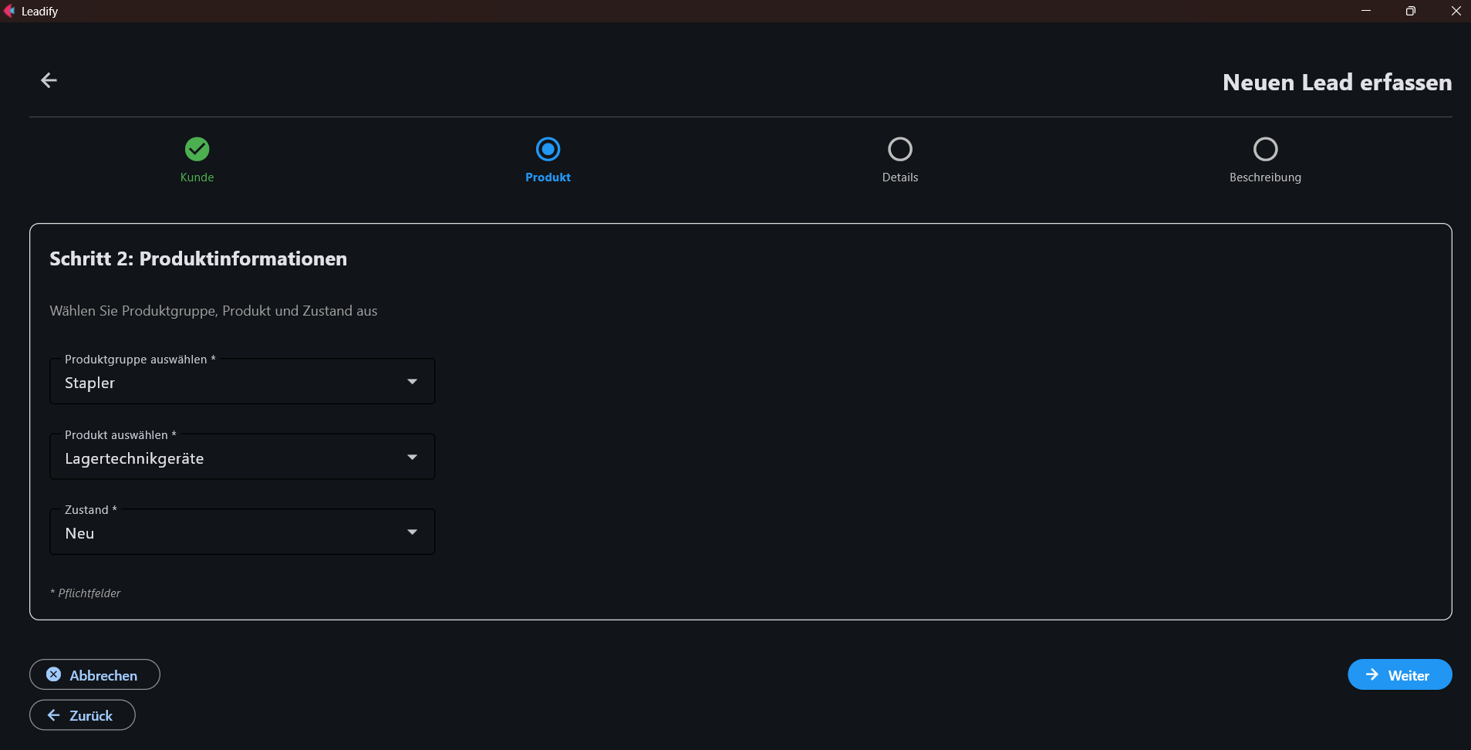This screenshot has width=1471, height=750.
Task: Click the Leadify app logo in title bar
Action: (x=9, y=11)
